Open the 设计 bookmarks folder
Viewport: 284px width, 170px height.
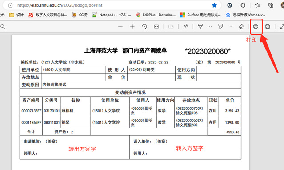click(16, 15)
